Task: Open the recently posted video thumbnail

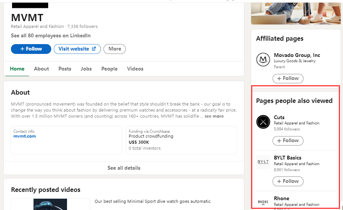Action: pos(50,204)
